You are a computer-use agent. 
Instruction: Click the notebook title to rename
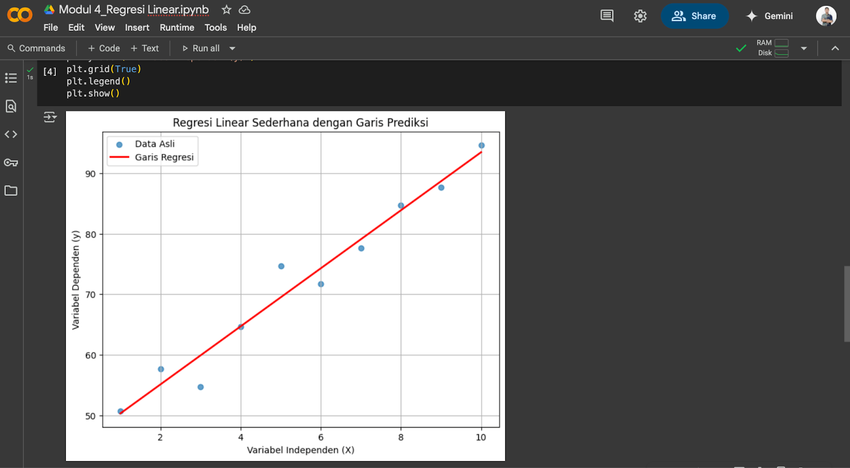(133, 10)
